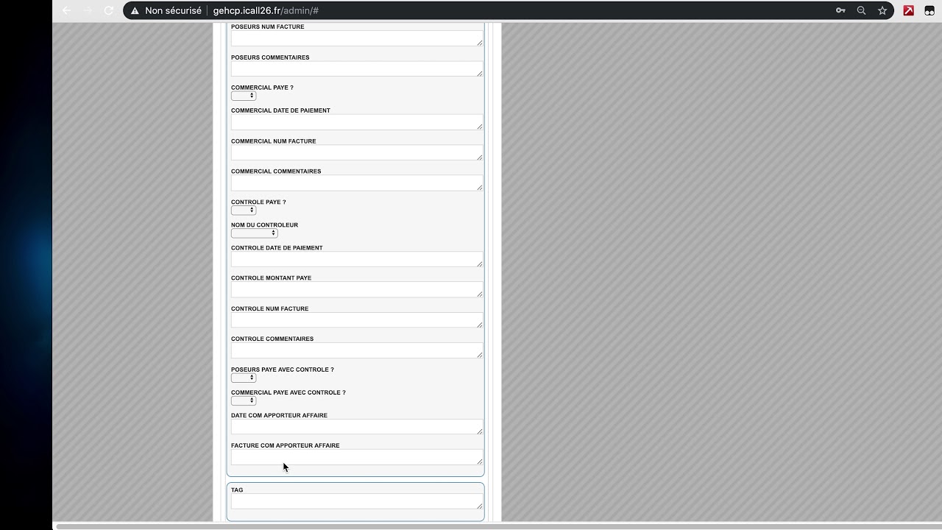This screenshot has width=942, height=530.
Task: Click the CONTROLE MONTANT PAYE label
Action: tap(271, 278)
